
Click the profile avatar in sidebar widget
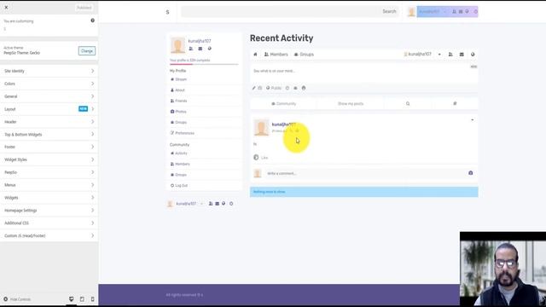point(177,45)
